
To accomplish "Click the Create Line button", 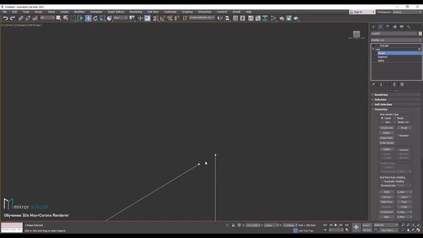I will coord(387,128).
